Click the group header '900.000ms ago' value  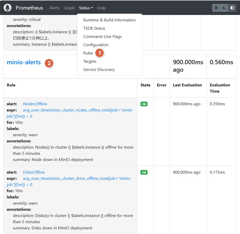[x=188, y=66]
